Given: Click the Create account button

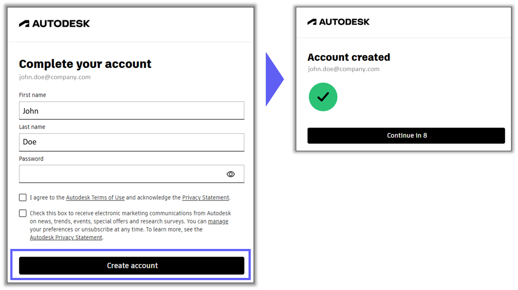Looking at the screenshot, I should pos(131,265).
